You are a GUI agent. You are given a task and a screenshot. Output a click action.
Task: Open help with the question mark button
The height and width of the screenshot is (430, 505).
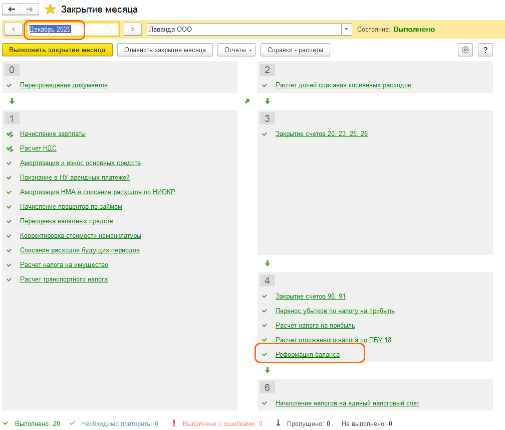click(x=485, y=50)
